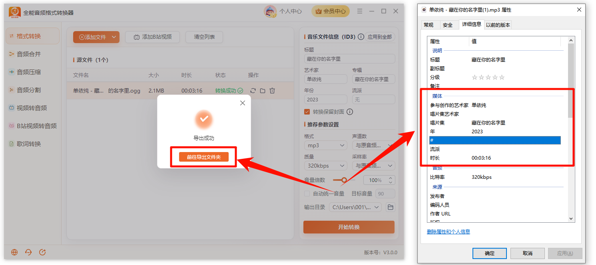Click the info icon beside 音乐文件信息 (ID3)
The height and width of the screenshot is (265, 596).
coord(361,37)
